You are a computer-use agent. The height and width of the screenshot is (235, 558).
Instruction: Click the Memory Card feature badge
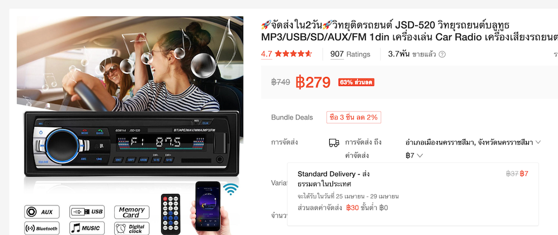[132, 212]
